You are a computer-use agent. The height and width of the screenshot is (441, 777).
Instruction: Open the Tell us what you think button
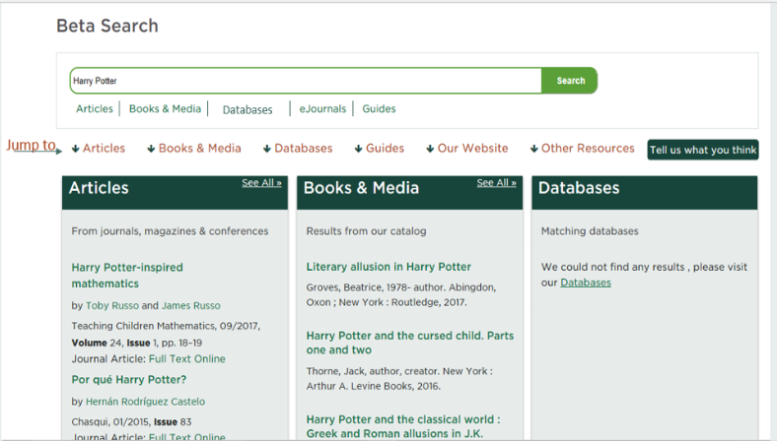pyautogui.click(x=703, y=150)
